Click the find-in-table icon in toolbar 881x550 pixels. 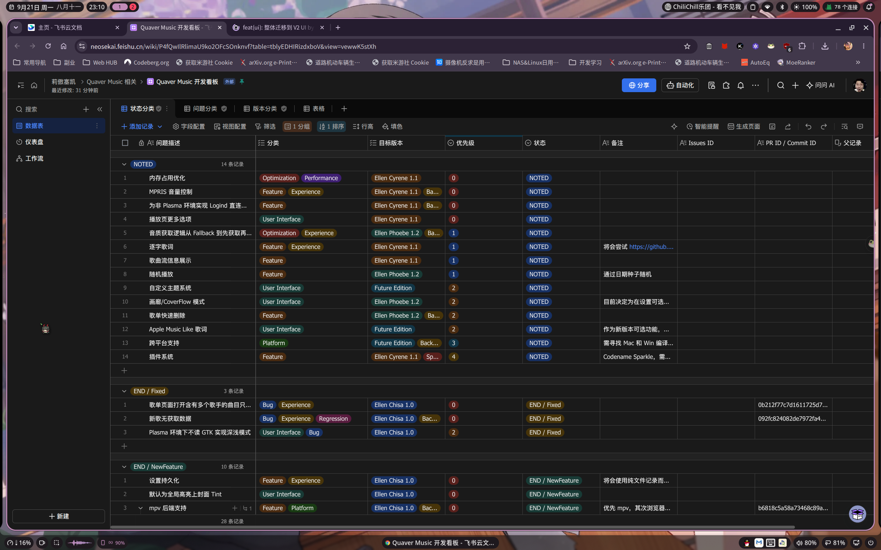pos(845,126)
